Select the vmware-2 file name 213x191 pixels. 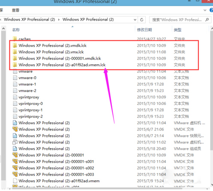pyautogui.click(x=27, y=91)
